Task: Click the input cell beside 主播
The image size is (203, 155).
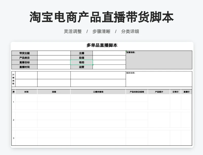Action: coord(109,53)
